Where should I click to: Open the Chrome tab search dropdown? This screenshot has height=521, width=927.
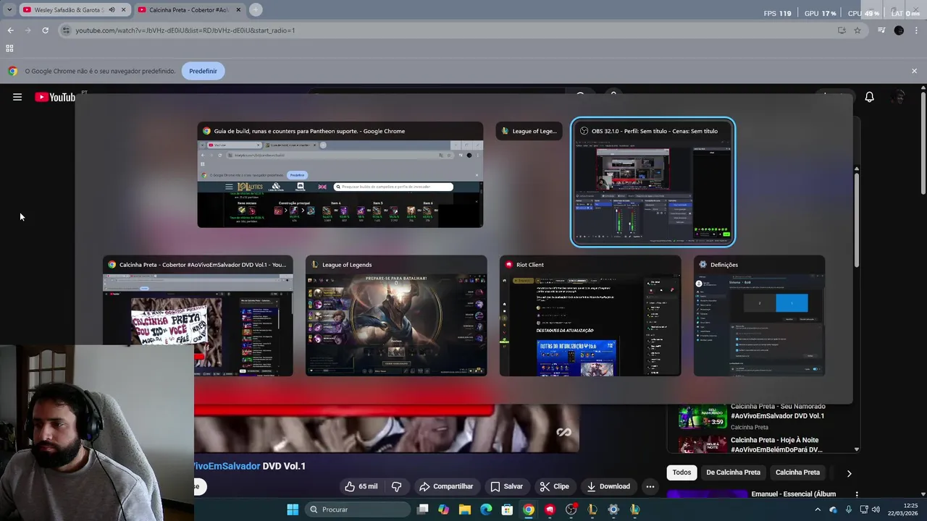coord(9,10)
